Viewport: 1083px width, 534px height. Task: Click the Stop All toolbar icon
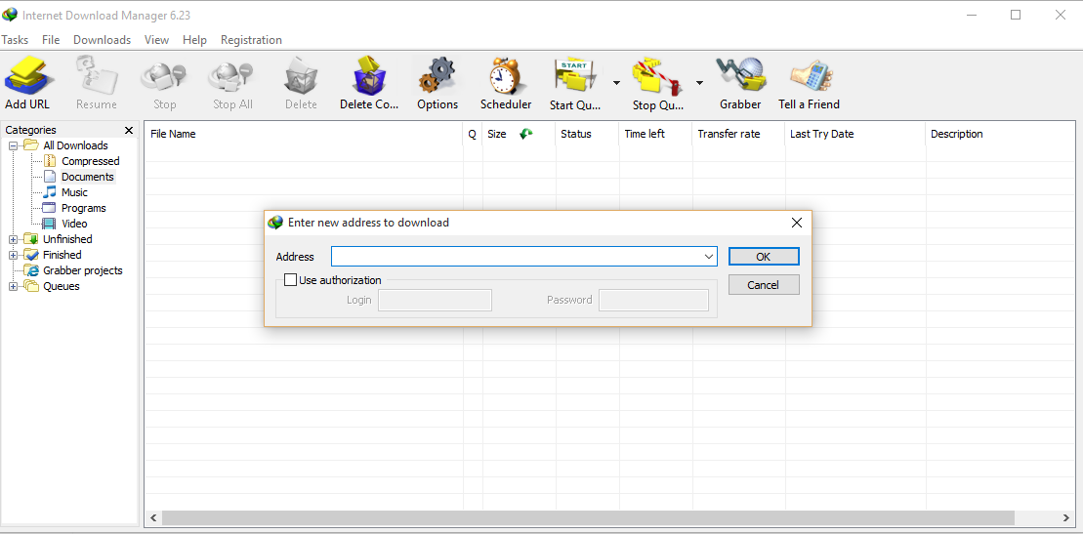(232, 76)
